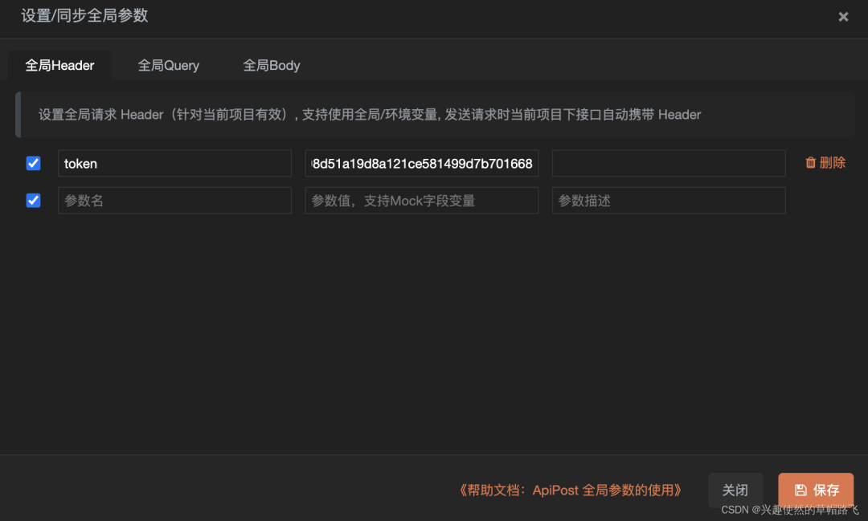Click the empty description field of the token row
868x521 pixels.
coord(669,163)
